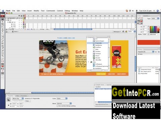Toggle lock dot of logo and c layer
161x120 pixels.
point(21,18)
